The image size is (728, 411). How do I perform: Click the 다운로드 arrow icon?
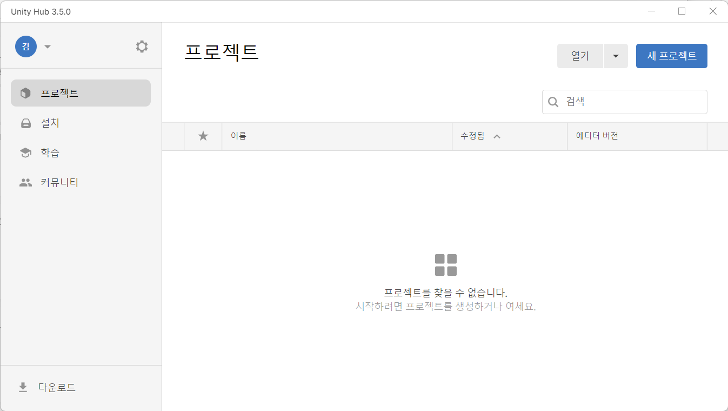pyautogui.click(x=23, y=387)
